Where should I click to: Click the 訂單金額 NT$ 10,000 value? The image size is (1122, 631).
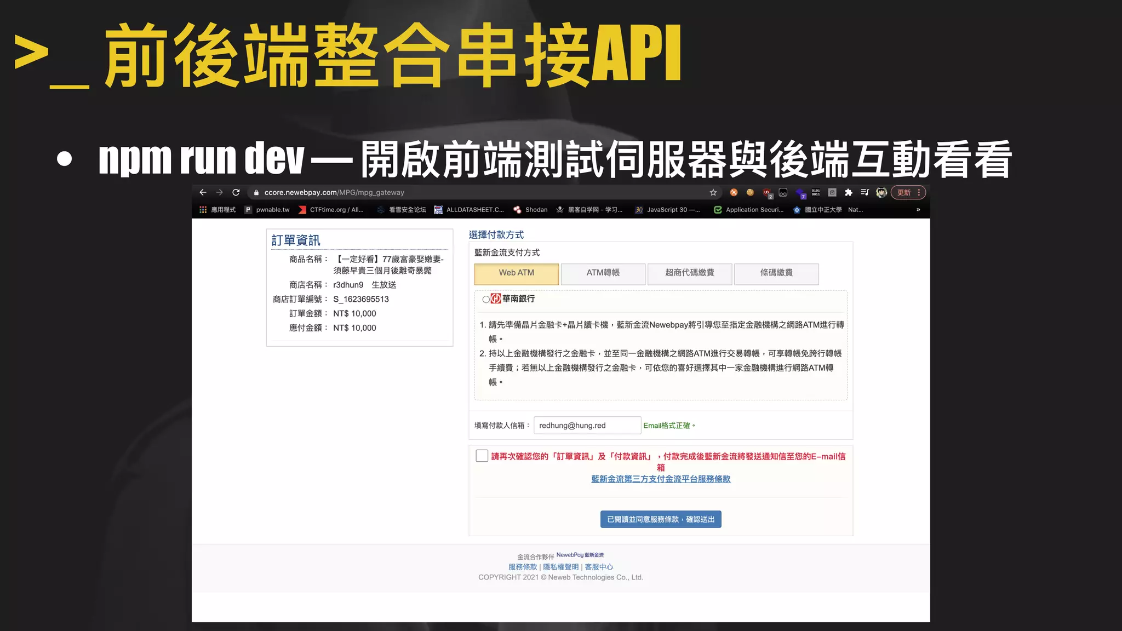[x=354, y=313]
